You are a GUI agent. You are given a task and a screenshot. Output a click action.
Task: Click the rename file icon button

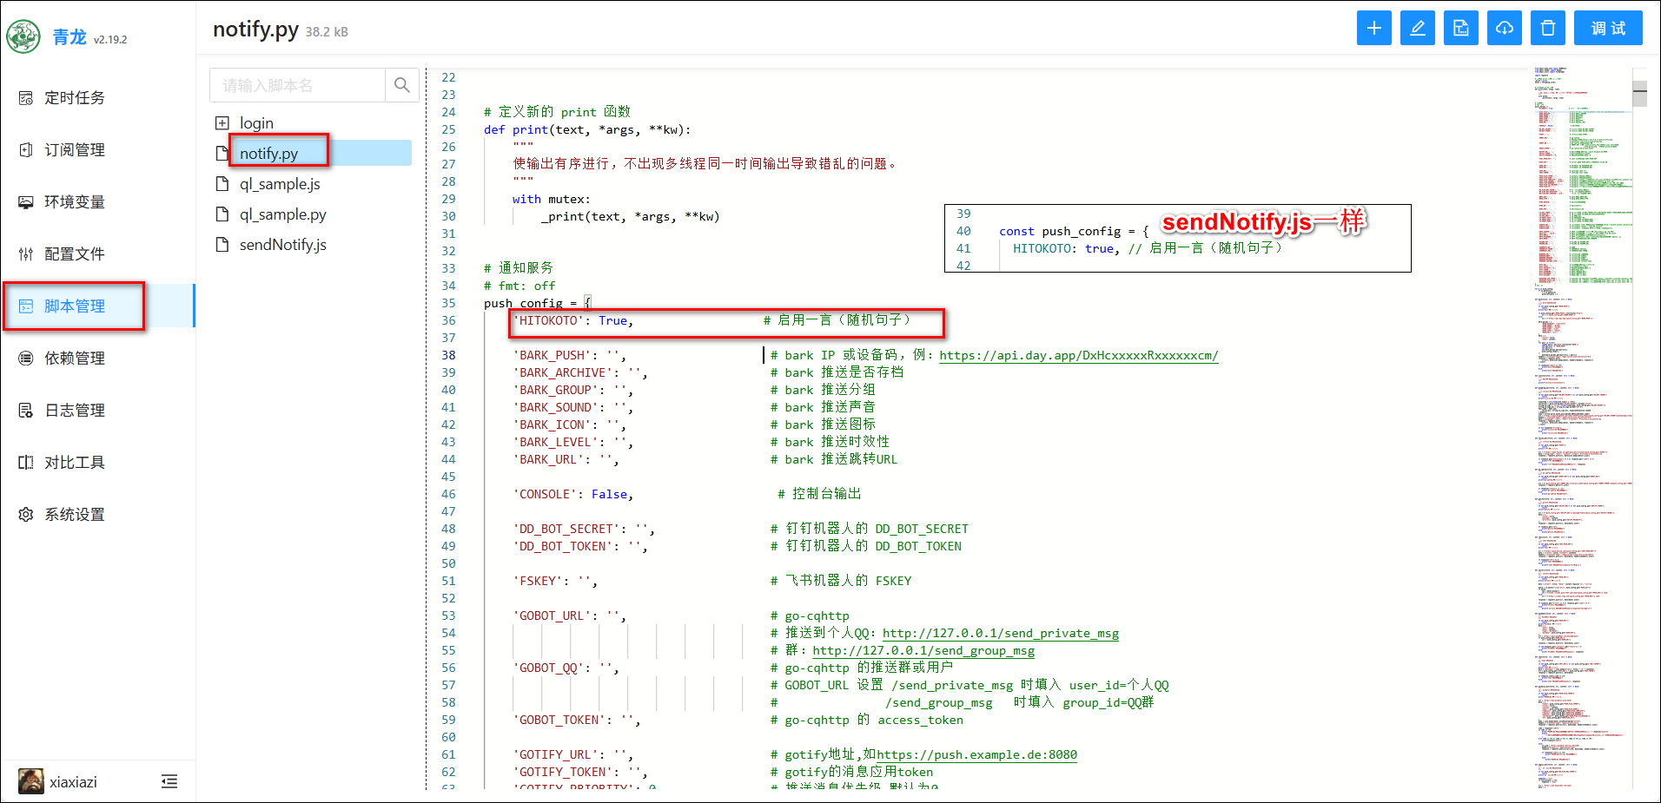(1460, 28)
